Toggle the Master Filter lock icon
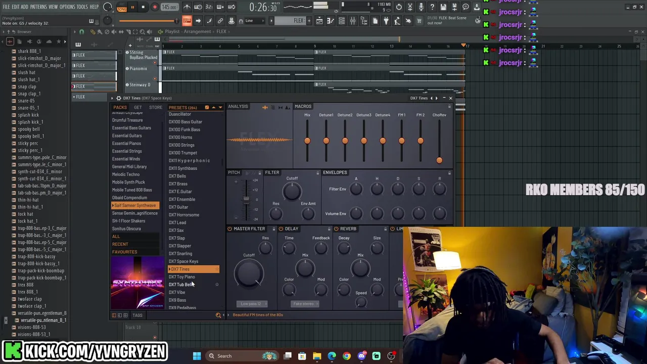 click(x=274, y=229)
